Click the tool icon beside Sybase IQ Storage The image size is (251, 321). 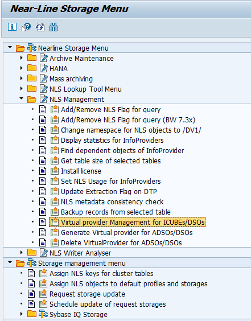coord(43,314)
